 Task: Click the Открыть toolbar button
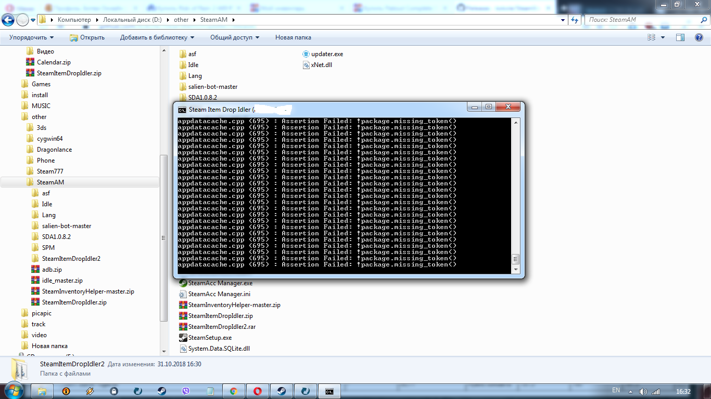click(x=87, y=37)
